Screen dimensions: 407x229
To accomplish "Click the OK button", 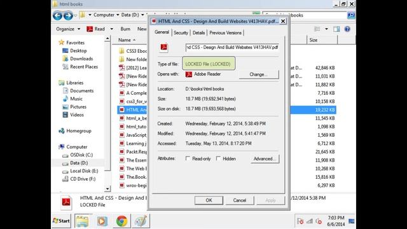I will click(209, 200).
